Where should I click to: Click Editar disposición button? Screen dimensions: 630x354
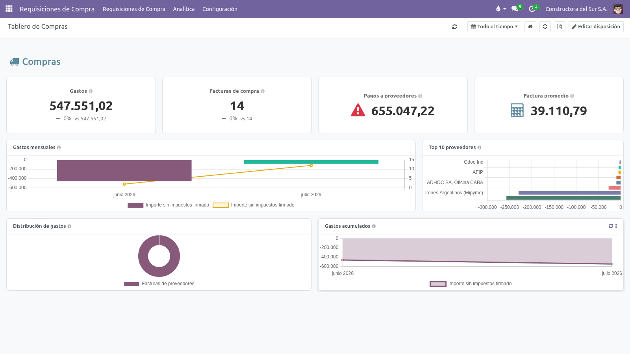click(x=596, y=27)
